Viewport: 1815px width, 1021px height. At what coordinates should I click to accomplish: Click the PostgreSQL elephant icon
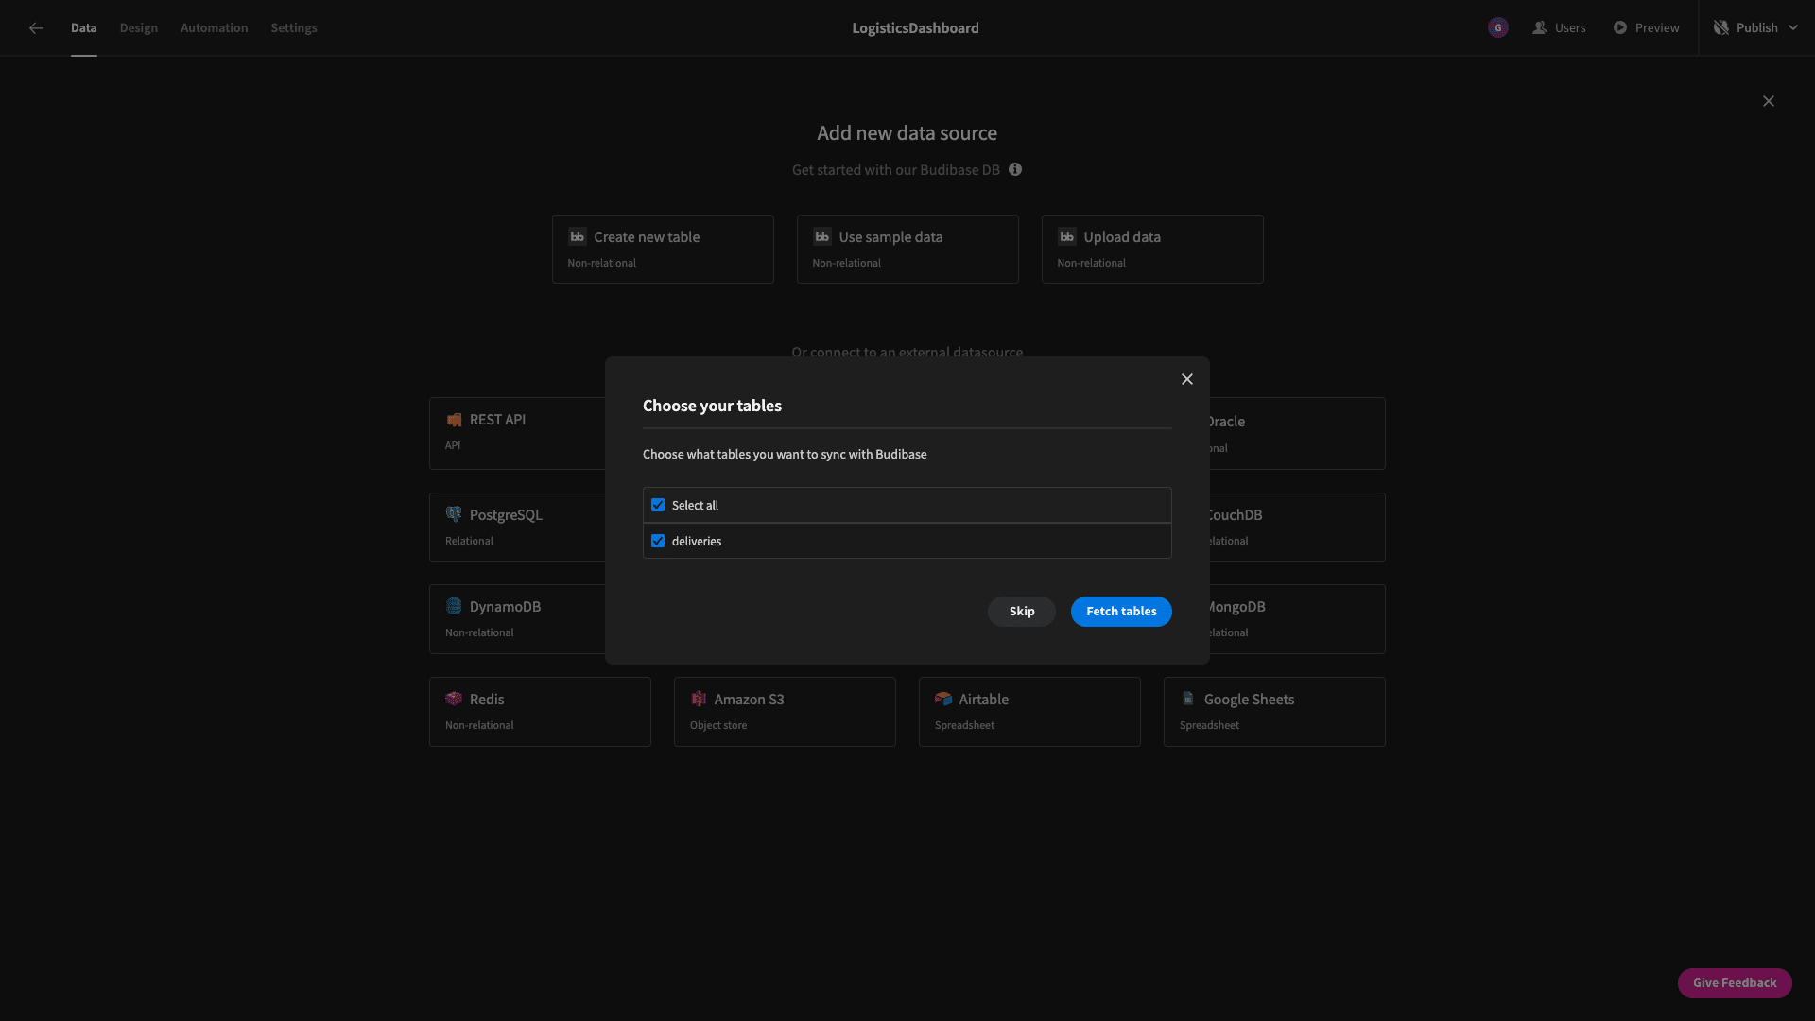[454, 515]
